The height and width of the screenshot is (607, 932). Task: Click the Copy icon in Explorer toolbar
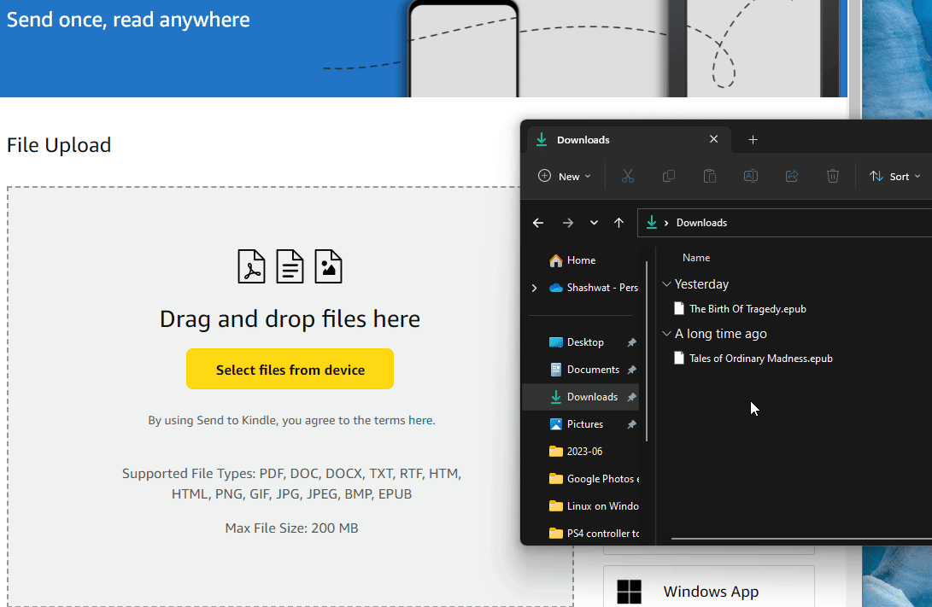pyautogui.click(x=669, y=176)
